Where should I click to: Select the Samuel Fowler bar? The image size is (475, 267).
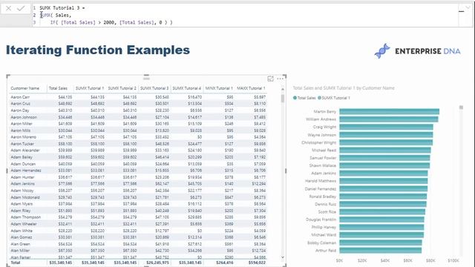[x=384, y=158]
